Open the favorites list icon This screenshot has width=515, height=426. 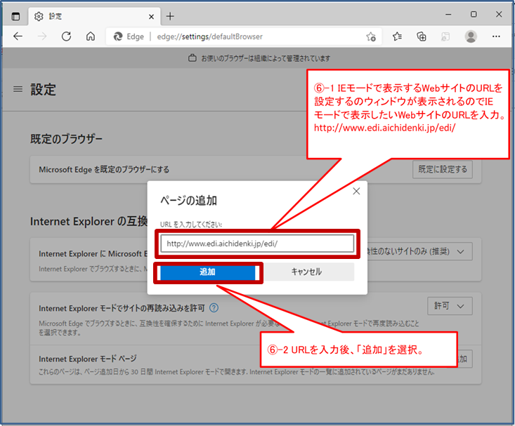(397, 36)
